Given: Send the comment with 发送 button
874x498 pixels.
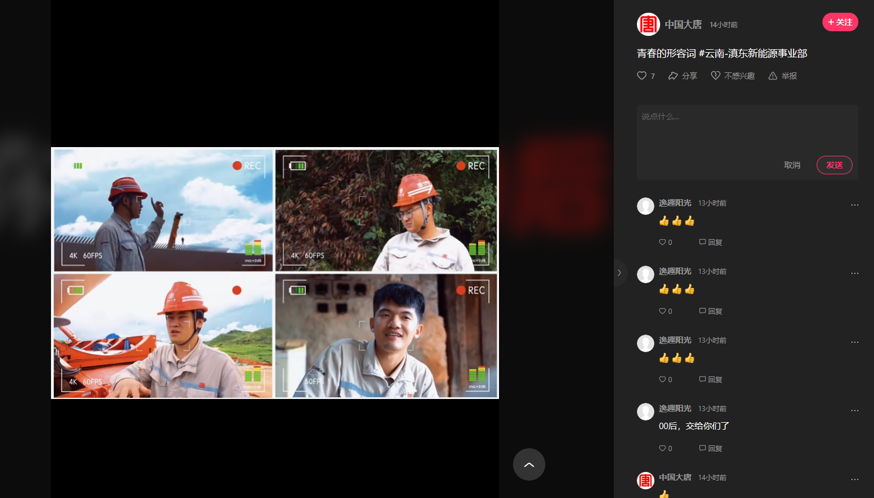Looking at the screenshot, I should [834, 165].
